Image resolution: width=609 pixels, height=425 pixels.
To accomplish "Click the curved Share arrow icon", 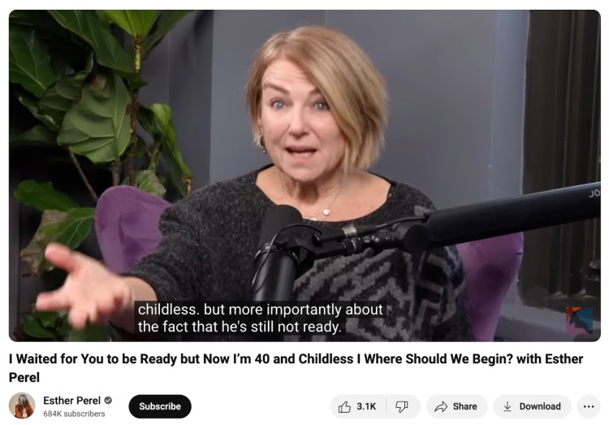I will pyautogui.click(x=441, y=407).
